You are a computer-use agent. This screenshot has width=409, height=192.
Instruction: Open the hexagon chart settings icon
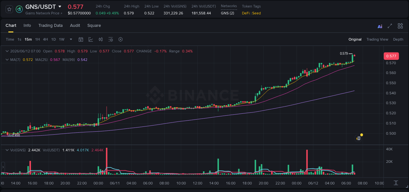pyautogui.click(x=120, y=39)
